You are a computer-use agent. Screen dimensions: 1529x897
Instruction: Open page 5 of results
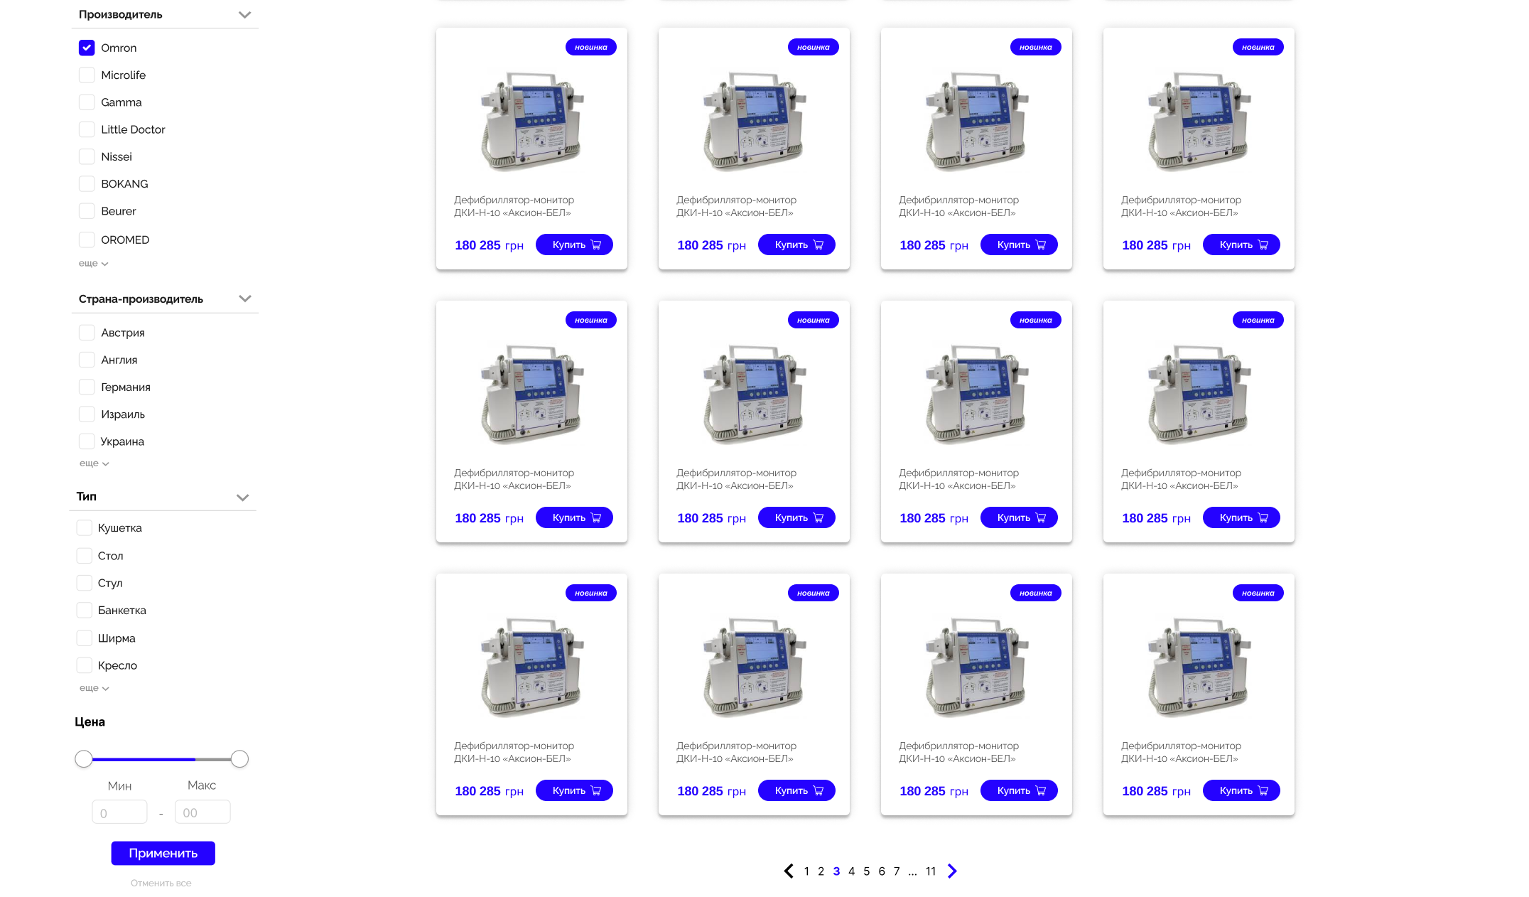pyautogui.click(x=866, y=871)
